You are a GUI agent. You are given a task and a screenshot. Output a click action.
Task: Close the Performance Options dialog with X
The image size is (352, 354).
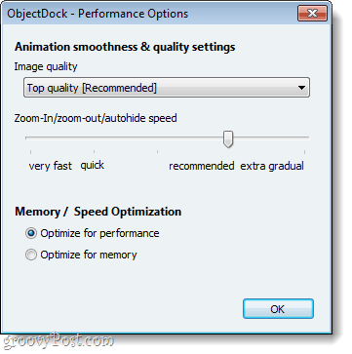coord(312,14)
